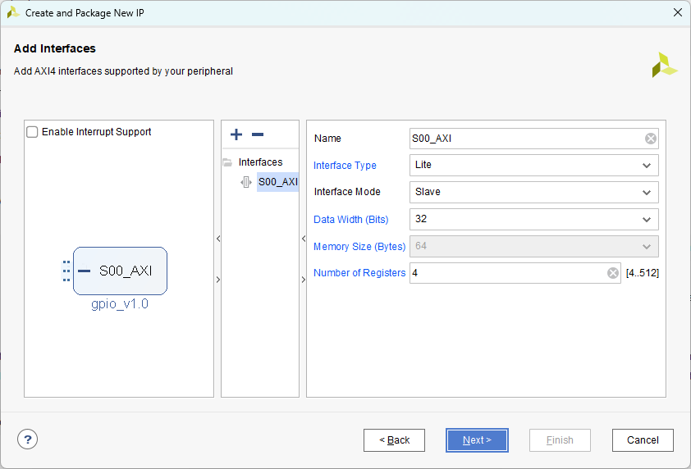Open the help question mark icon
The width and height of the screenshot is (691, 469).
click(x=28, y=439)
